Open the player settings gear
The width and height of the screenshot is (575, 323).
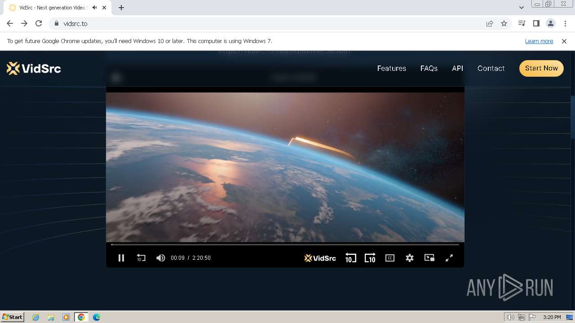[x=410, y=258]
